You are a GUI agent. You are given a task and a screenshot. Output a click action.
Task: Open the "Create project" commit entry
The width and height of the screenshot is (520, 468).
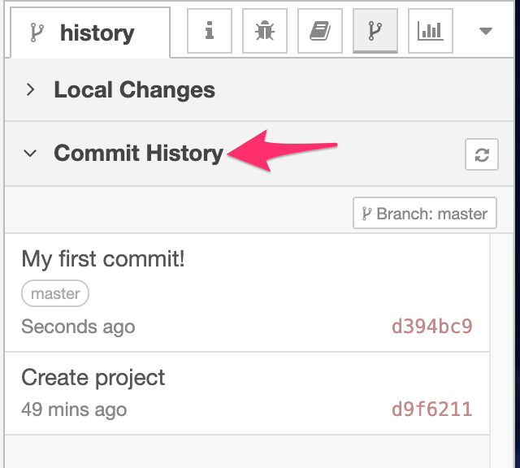(93, 378)
